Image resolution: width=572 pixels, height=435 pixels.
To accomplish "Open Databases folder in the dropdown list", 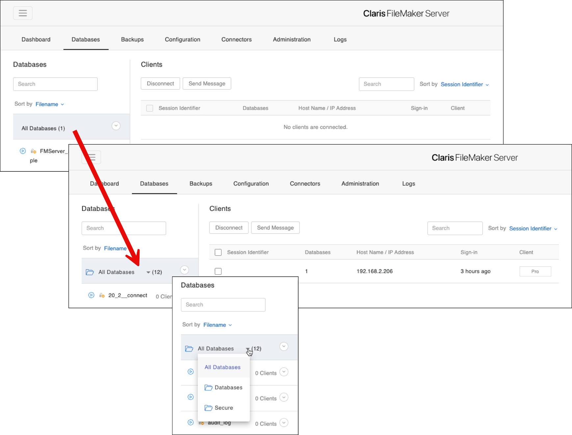I will (223, 387).
